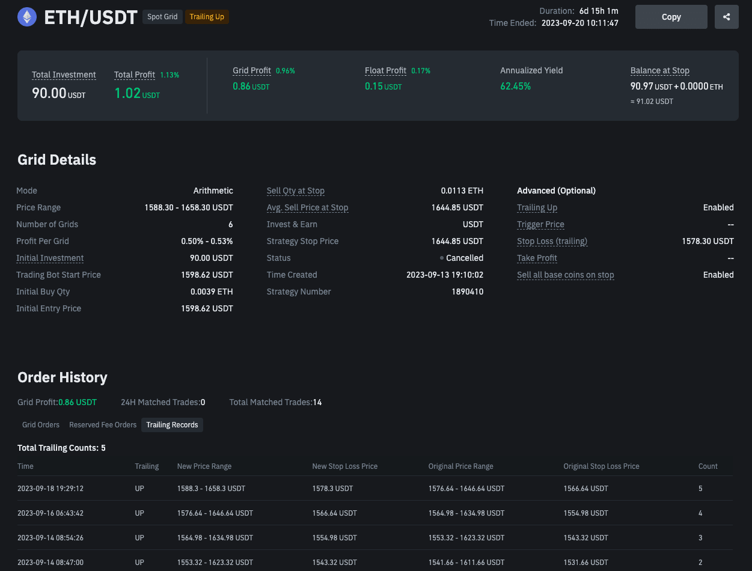752x571 pixels.
Task: Select the Trailing Records tab
Action: (x=172, y=425)
